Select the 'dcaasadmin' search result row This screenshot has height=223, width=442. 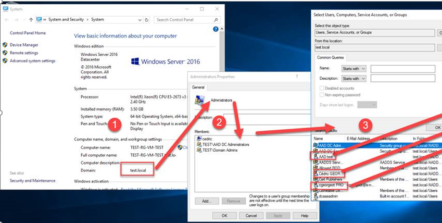377,196
